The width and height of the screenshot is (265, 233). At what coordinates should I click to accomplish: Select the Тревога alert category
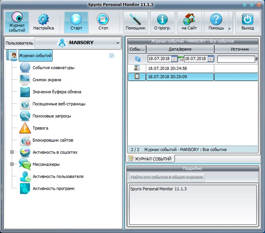[40, 128]
